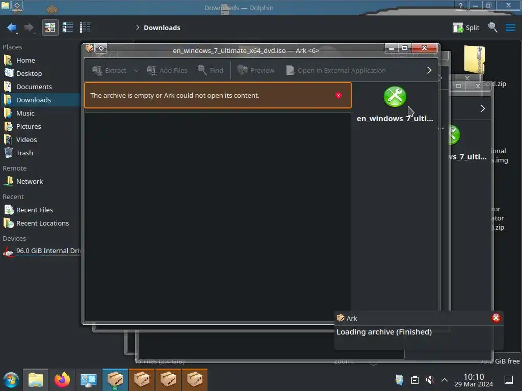Open the clipboard tray icon
Screen dimensions: 522x391
click(415, 380)
